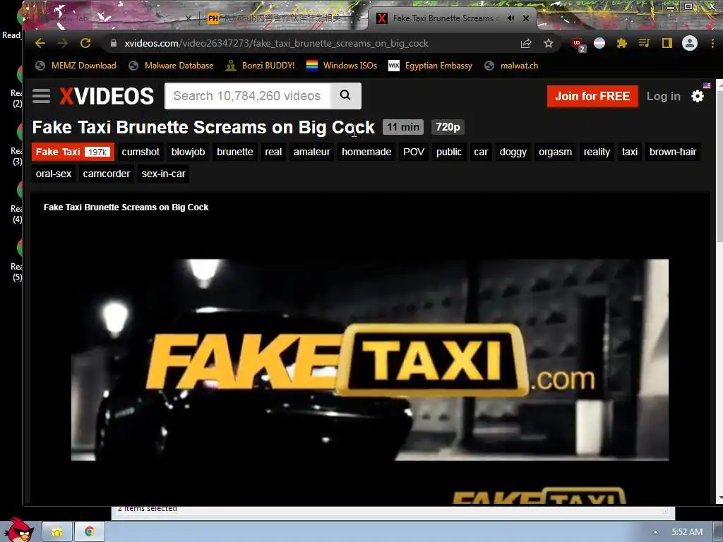Open the site settings gear

(x=698, y=96)
